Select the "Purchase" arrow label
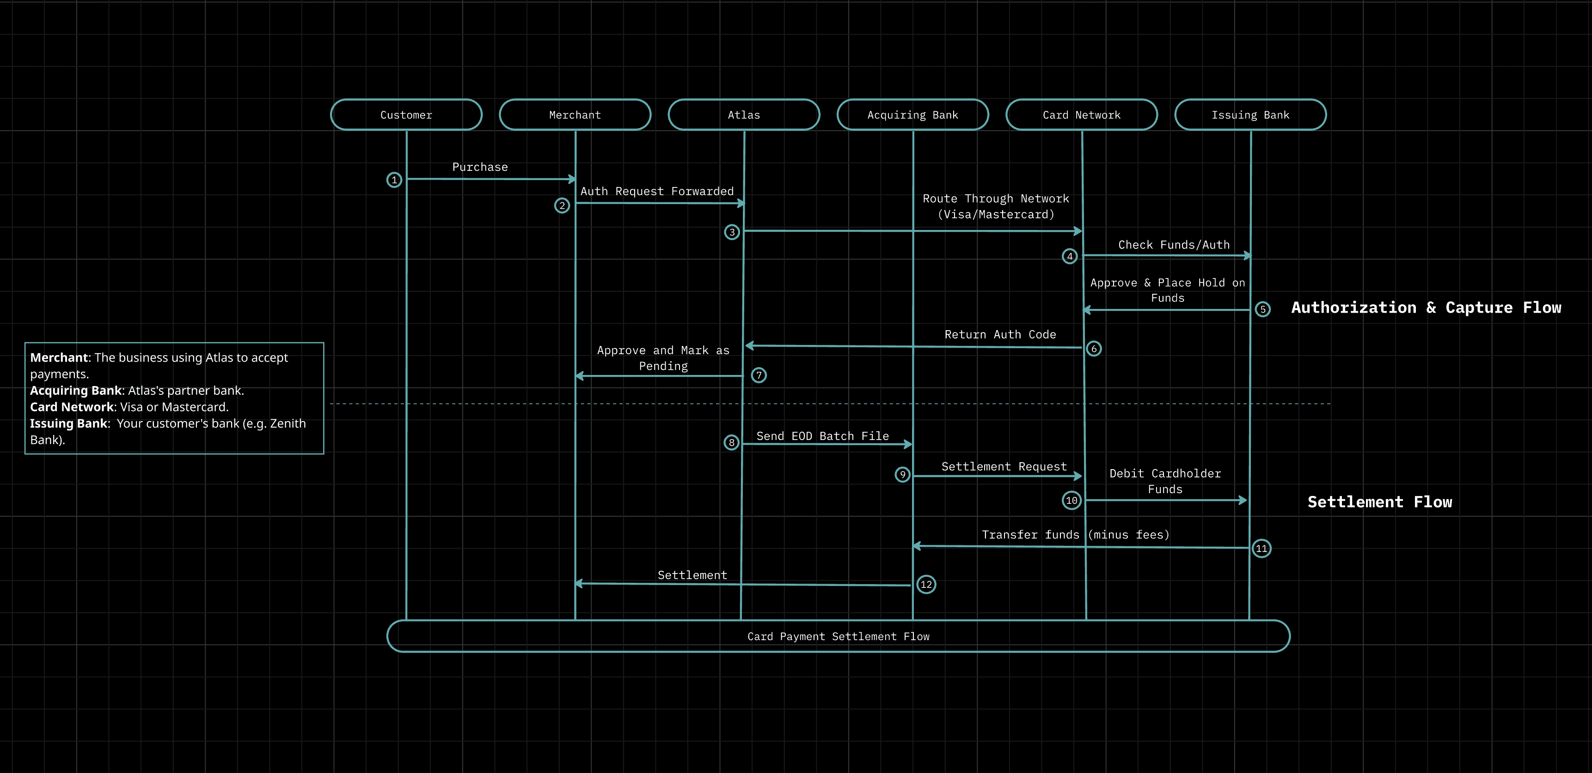Viewport: 1592px width, 773px height. click(x=480, y=167)
